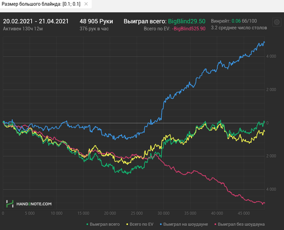
Task: Click the 25 000 x-axis label
Action: click(137, 213)
